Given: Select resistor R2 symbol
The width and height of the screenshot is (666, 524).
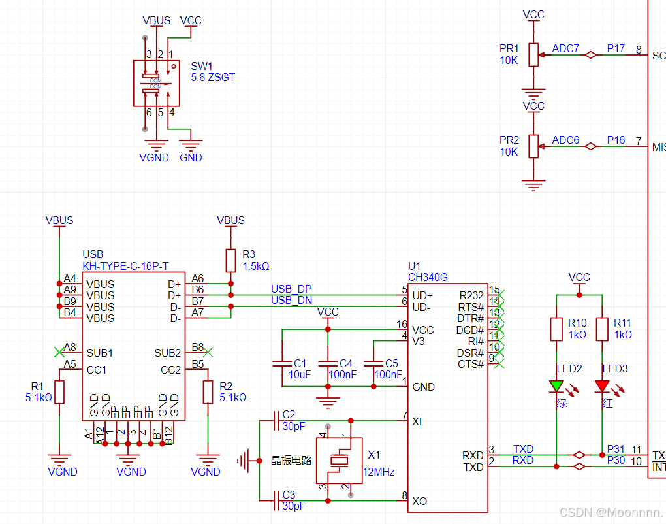Looking at the screenshot, I should (208, 392).
